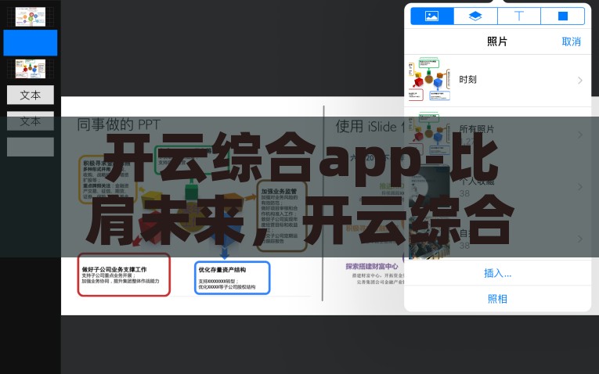Tap the 插入... option
The width and height of the screenshot is (599, 374).
pos(497,273)
